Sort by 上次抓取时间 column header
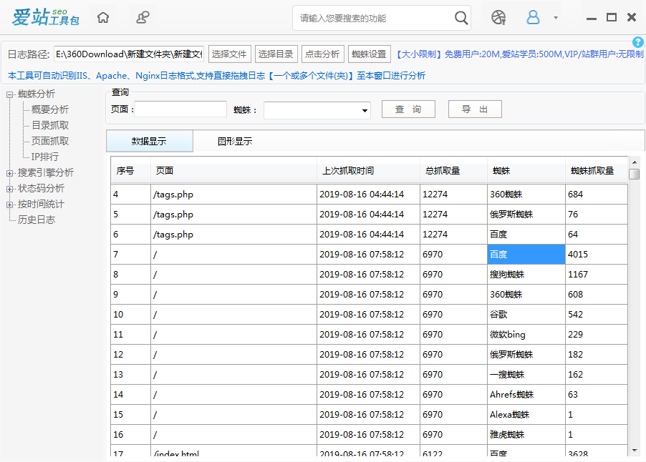Image resolution: width=646 pixels, height=462 pixels. 368,170
